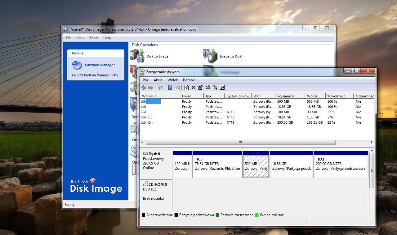Click the drive icon of the (C:) volume row
The width and height of the screenshot is (397, 235).
tap(143, 117)
